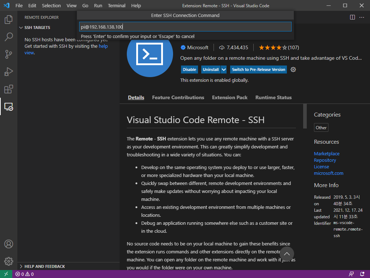
Task: Open the Source Control view icon
Action: click(x=9, y=54)
